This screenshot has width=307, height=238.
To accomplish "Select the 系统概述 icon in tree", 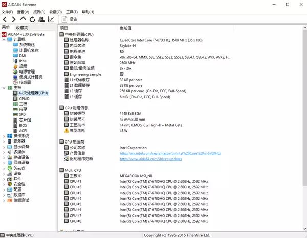I will coord(15,45).
